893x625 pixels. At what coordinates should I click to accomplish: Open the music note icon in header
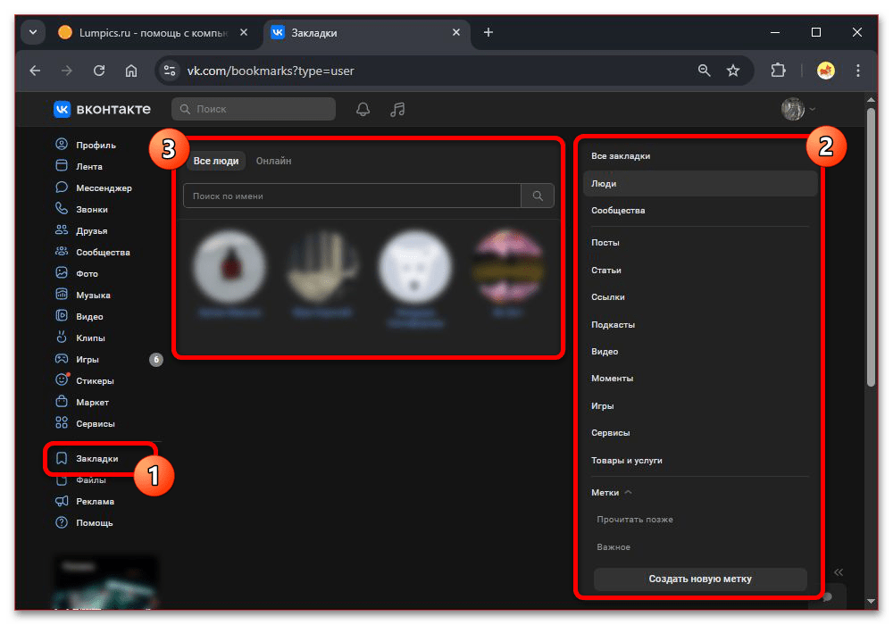tap(398, 109)
